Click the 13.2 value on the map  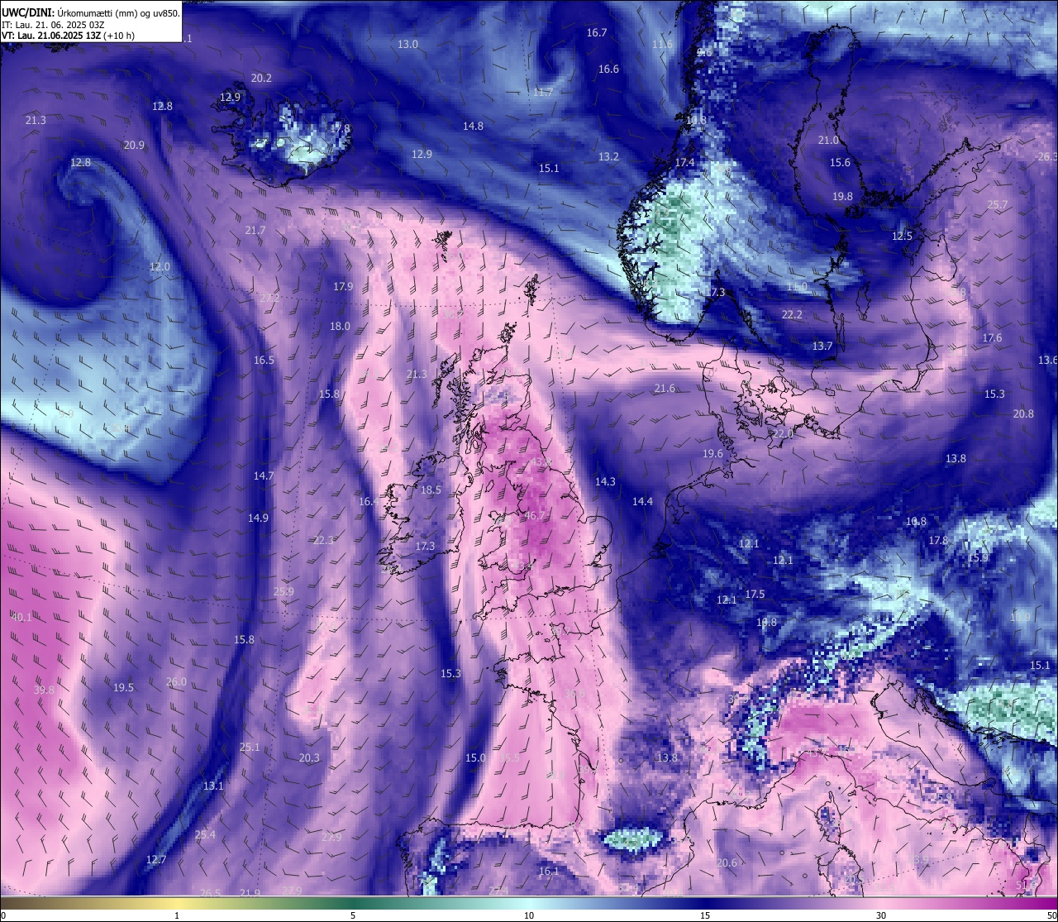608,156
